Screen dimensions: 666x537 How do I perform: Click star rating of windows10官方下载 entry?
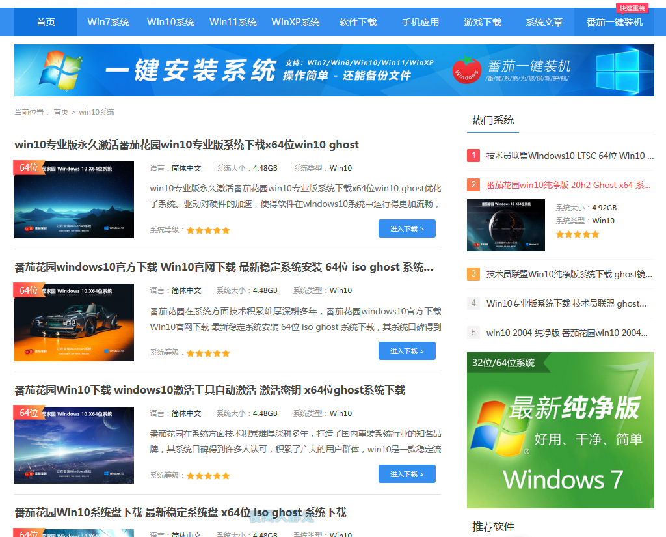pos(208,353)
